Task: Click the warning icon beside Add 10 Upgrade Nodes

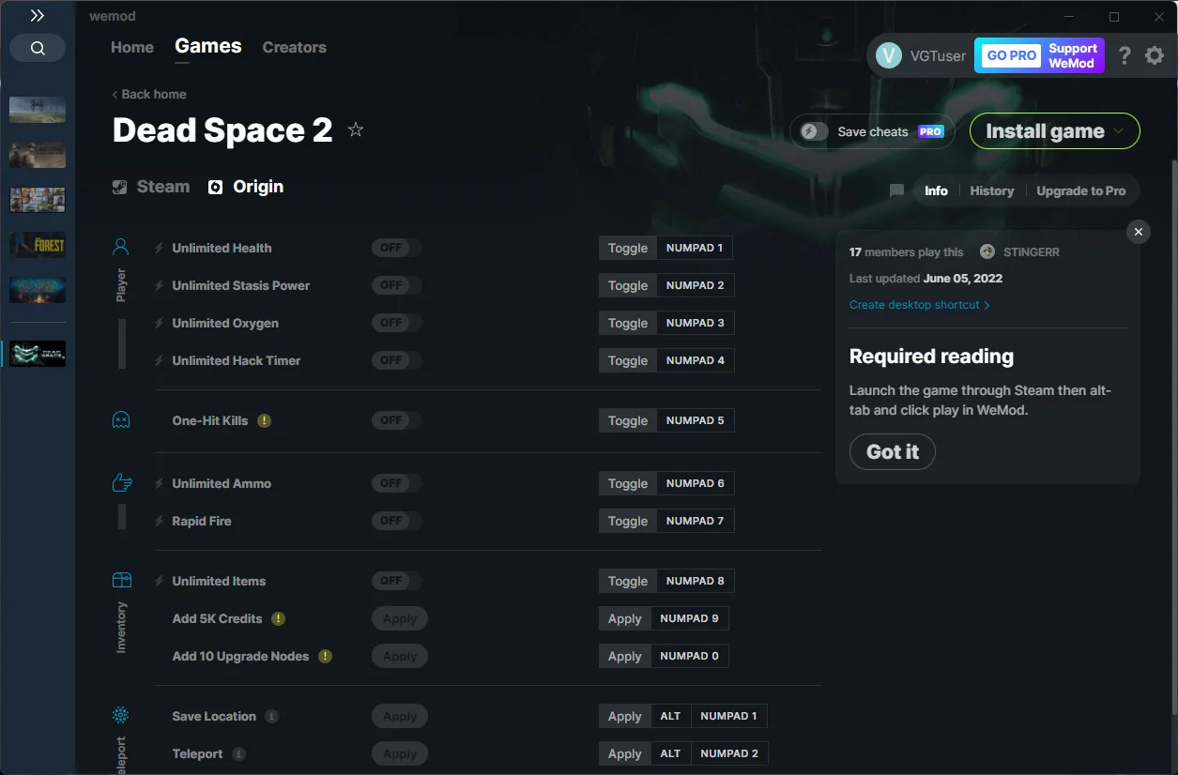Action: click(325, 656)
